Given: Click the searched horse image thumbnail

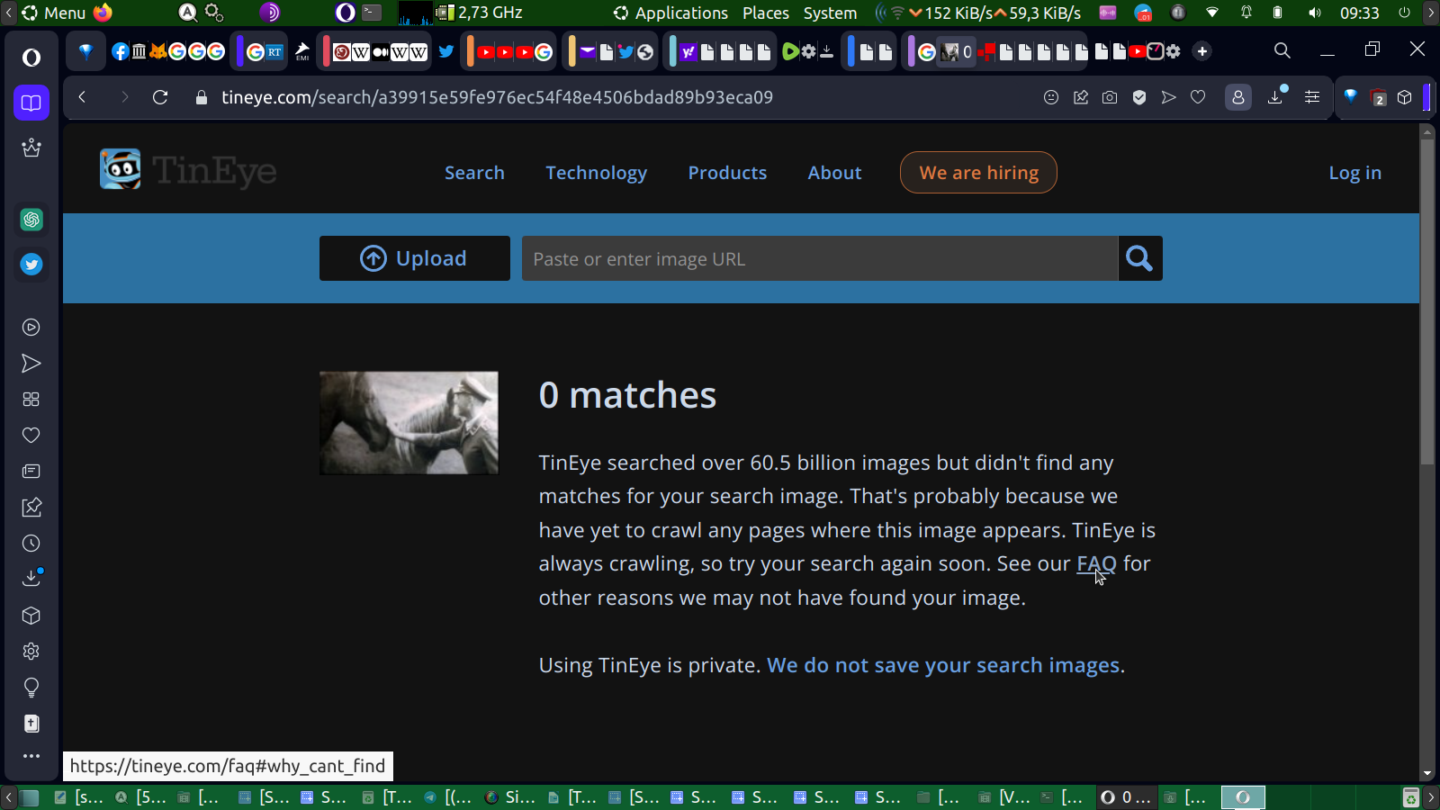Looking at the screenshot, I should pyautogui.click(x=409, y=422).
